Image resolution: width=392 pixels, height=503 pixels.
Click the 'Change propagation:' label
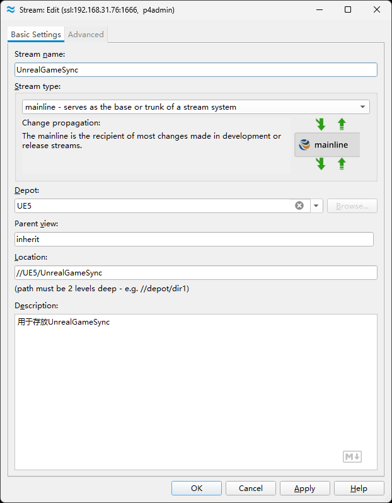tap(61, 123)
